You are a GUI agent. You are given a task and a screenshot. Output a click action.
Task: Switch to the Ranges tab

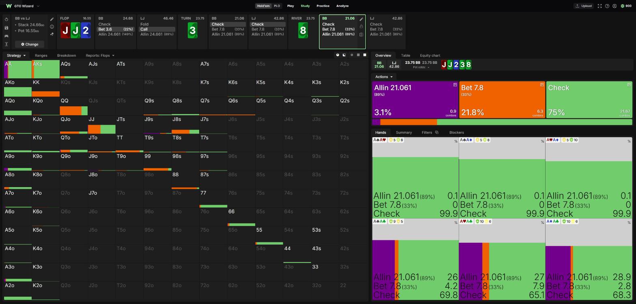pyautogui.click(x=41, y=55)
